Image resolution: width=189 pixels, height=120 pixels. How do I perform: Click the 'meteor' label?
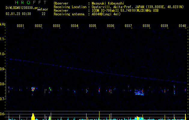tap(43, 9)
